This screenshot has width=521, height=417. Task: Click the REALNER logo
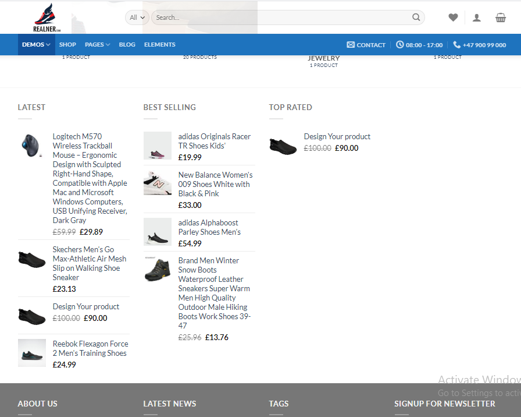point(46,16)
